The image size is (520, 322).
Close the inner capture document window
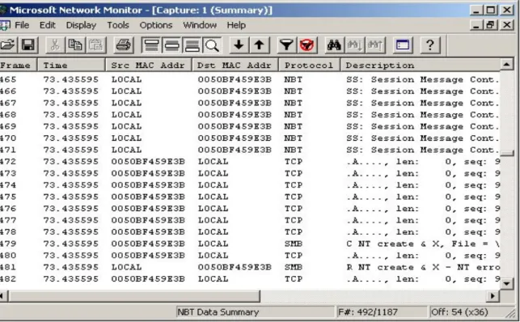[507, 25]
